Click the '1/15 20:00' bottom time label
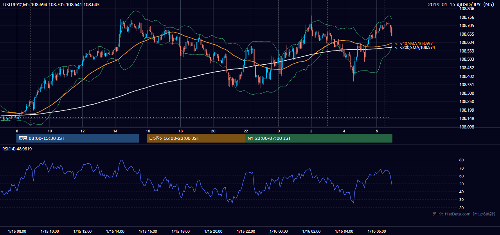Image resolution: width=500 pixels, height=235 pixels. coord(213,231)
